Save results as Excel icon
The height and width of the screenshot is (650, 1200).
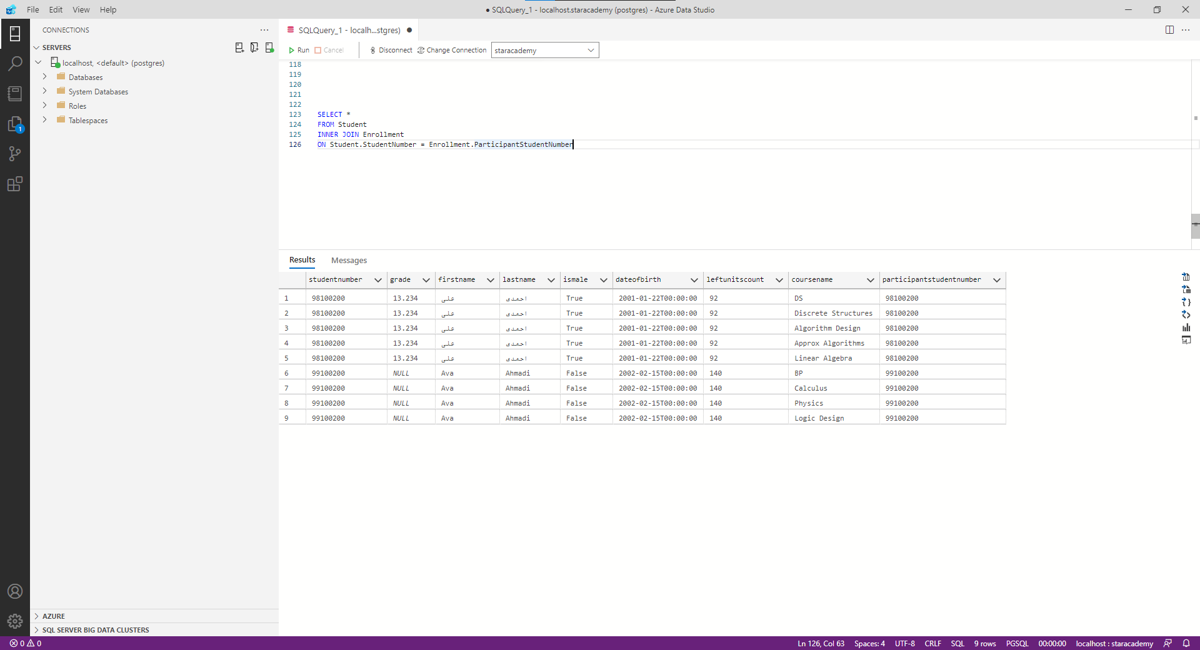(x=1186, y=289)
